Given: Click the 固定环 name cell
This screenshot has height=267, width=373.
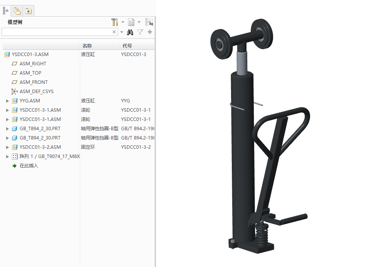Looking at the screenshot, I should (88, 147).
